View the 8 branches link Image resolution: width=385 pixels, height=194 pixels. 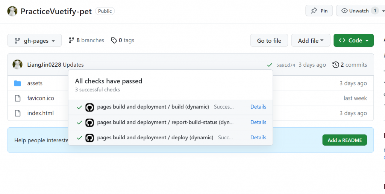pos(86,40)
